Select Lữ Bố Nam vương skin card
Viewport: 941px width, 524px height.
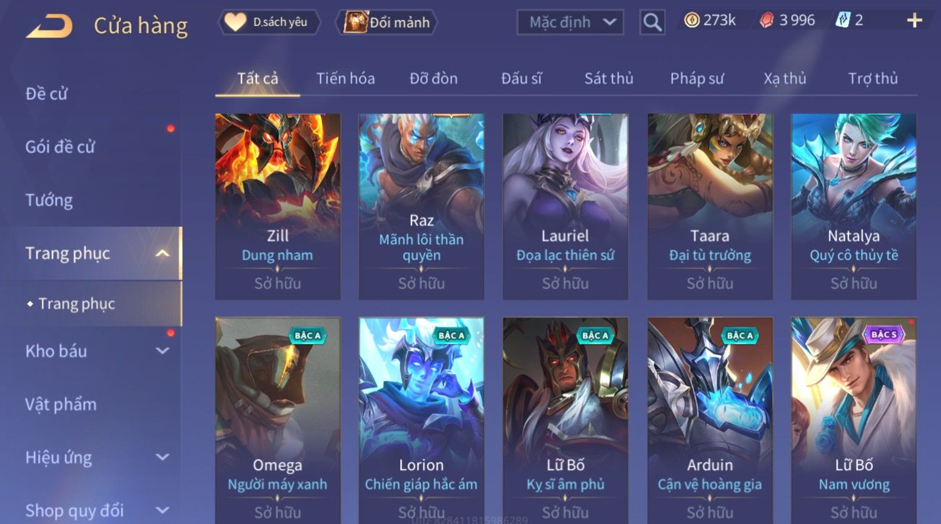pyautogui.click(x=853, y=420)
